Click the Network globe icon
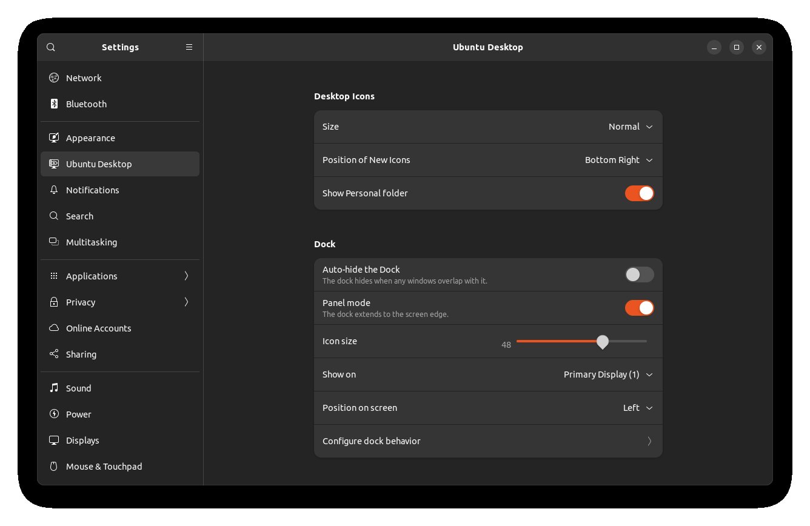Image resolution: width=810 pixels, height=526 pixels. (x=54, y=78)
